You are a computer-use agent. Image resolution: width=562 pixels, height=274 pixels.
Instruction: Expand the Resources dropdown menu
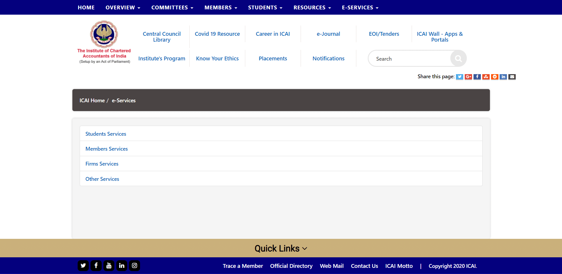click(x=312, y=7)
